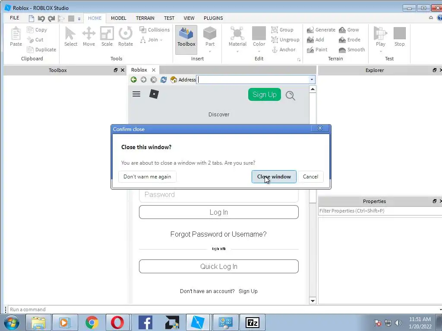Screen dimensions: 442x331
Task: Choose the Select tool
Action: 70,37
